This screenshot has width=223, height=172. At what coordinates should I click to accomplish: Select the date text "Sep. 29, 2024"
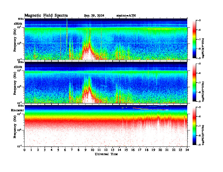click(94, 16)
